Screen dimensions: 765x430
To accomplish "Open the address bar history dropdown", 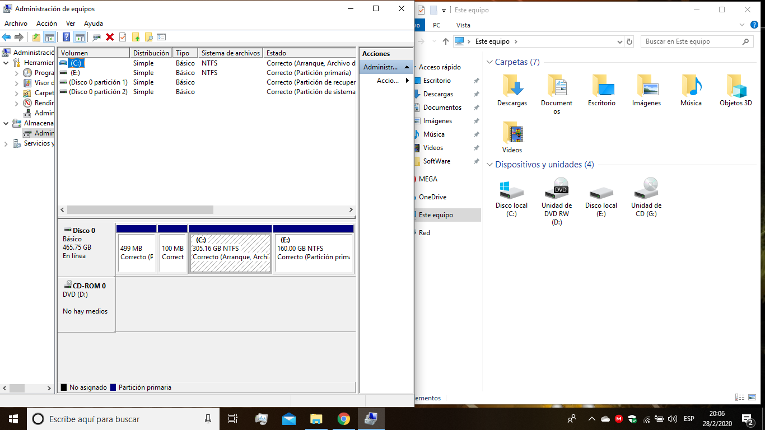I will tap(619, 41).
